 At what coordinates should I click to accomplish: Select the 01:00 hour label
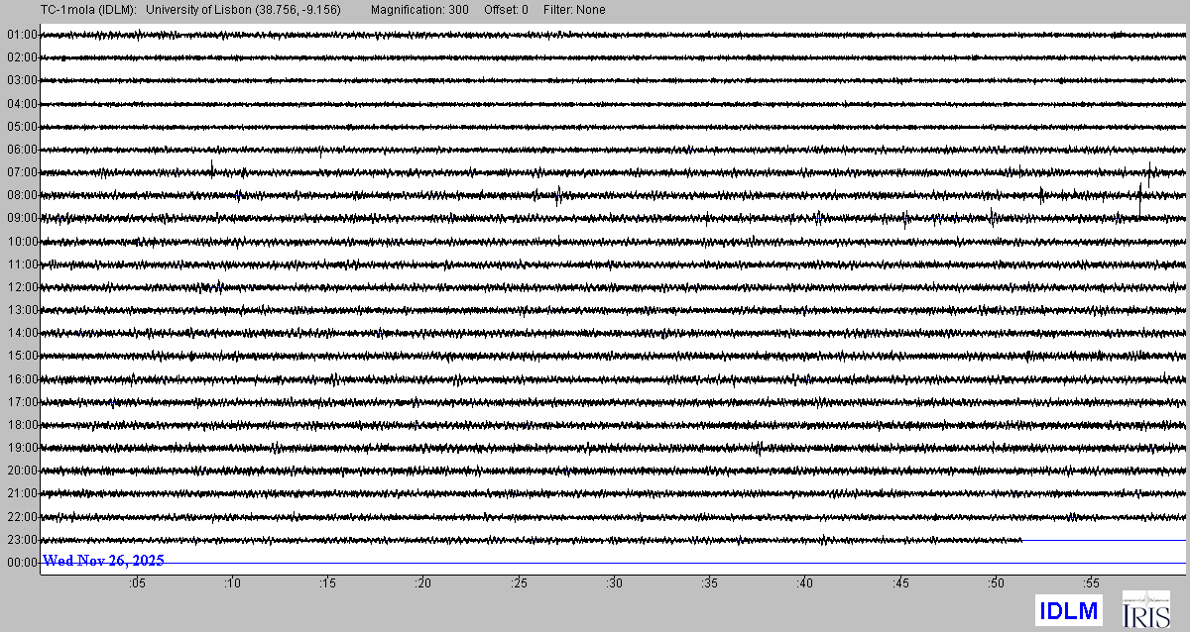22,35
